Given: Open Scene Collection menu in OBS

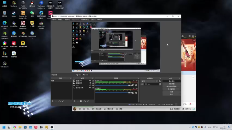Looking at the screenshot, I should pyautogui.click(x=85, y=20).
